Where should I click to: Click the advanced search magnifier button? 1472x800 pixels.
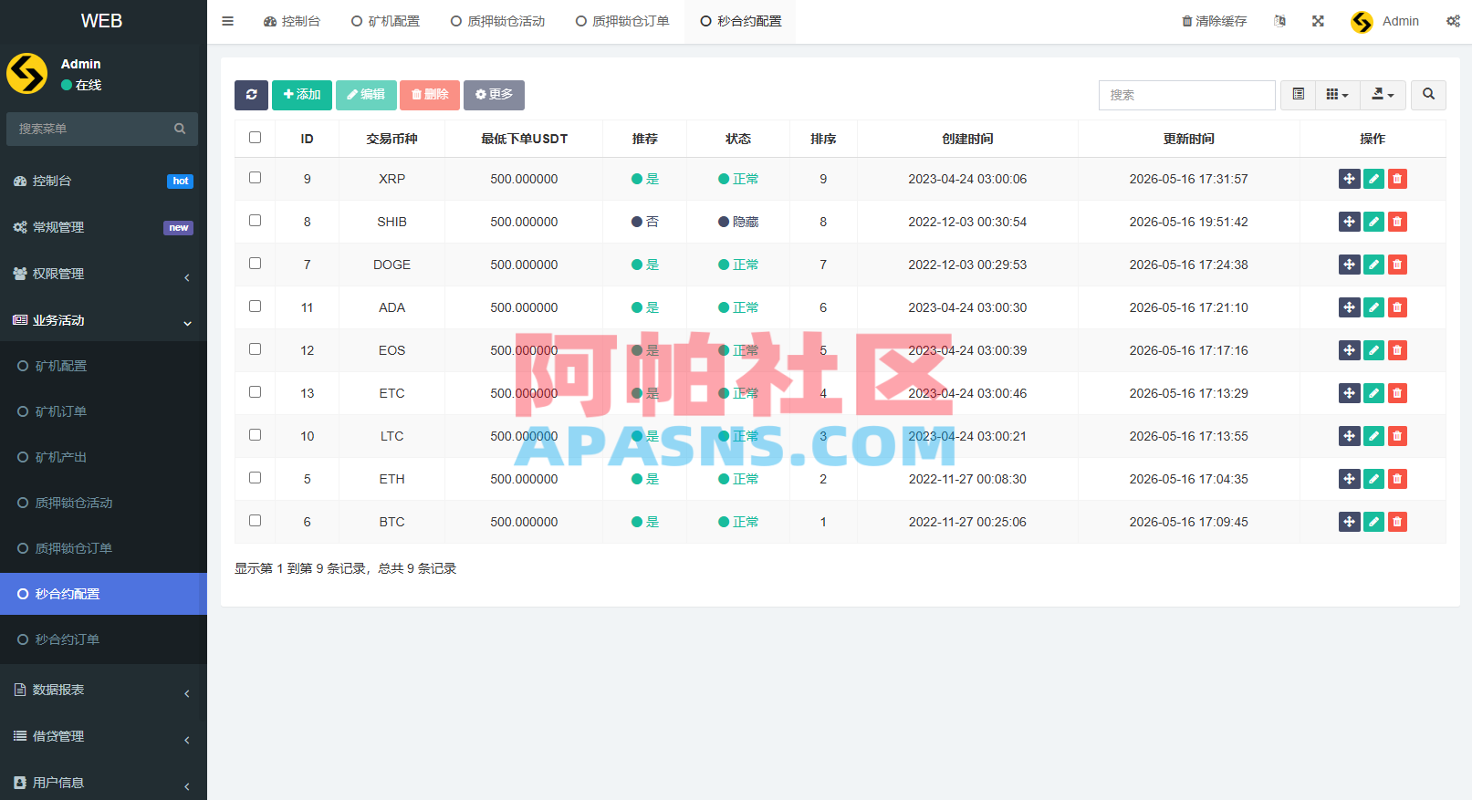click(x=1428, y=95)
